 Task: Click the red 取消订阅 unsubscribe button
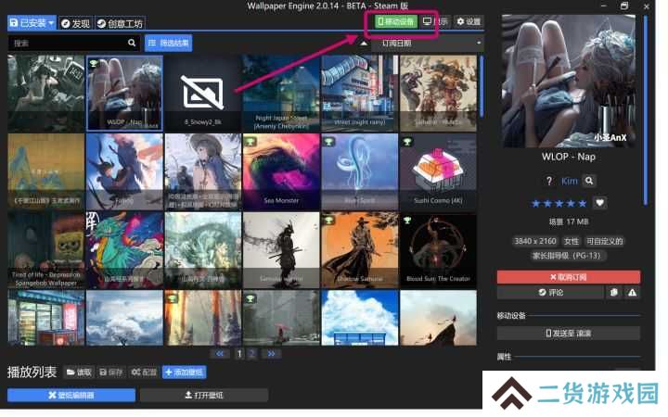569,277
